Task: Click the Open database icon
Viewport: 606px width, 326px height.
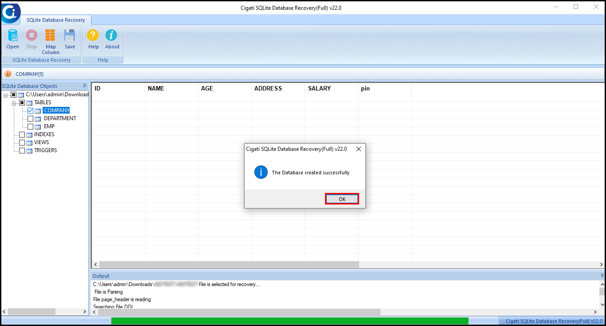Action: coord(12,35)
